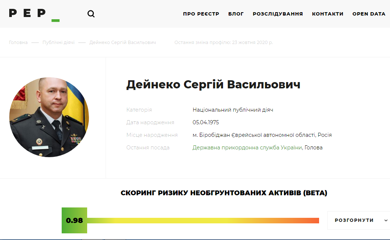Open the Публічні діячі breadcrumb

coord(58,43)
